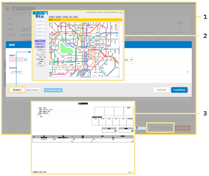Open the calendar picker in Date field

[x=25, y=60]
